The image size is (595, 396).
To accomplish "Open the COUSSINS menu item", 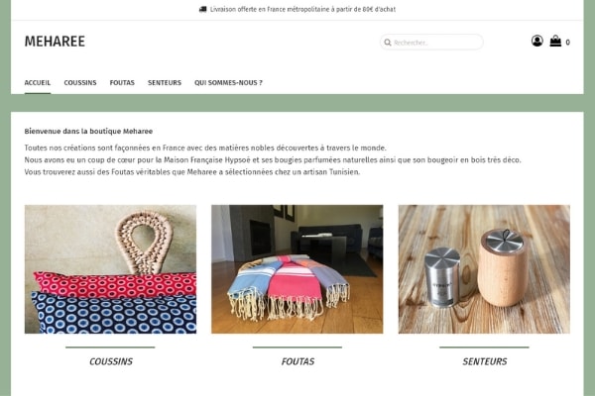I will 80,82.
